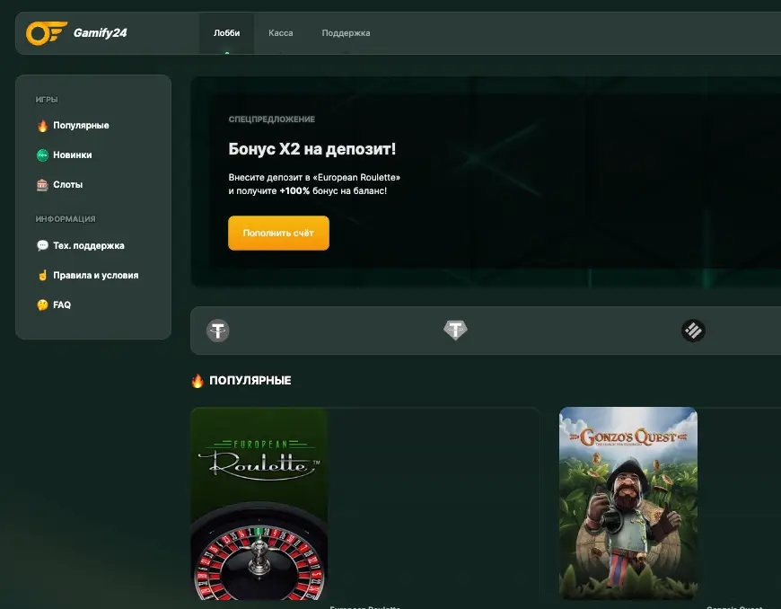
Task: Click the chat bubble icon for Тех. поддержка
Action: click(x=42, y=245)
